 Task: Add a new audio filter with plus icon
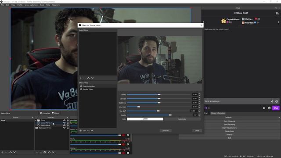click(x=81, y=78)
